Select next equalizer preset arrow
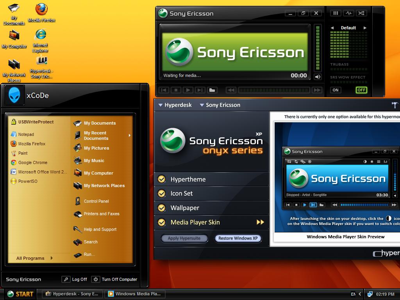The height and width of the screenshot is (300, 400). click(365, 28)
